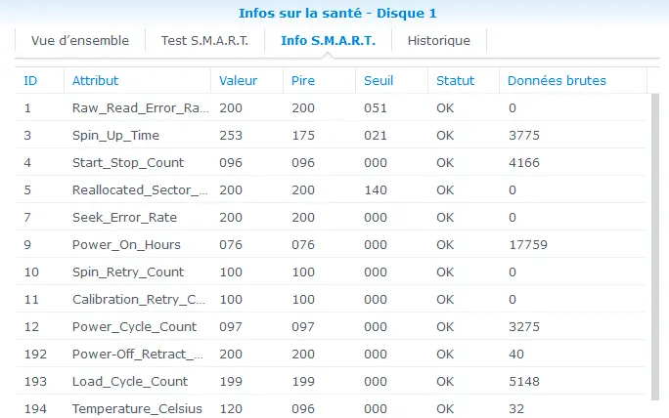Click raw data value 3775
Image resolution: width=669 pixels, height=418 pixels.
[524, 135]
